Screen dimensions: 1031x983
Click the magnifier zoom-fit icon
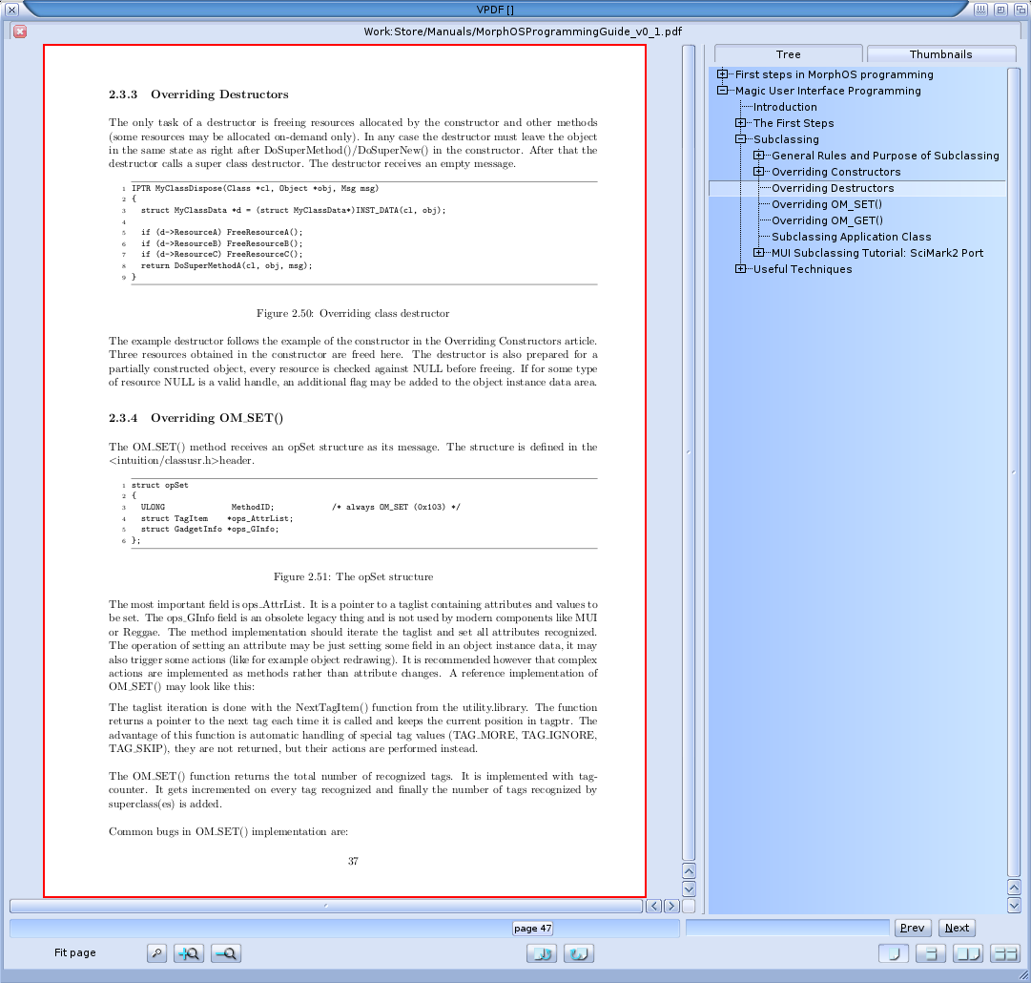coord(156,952)
